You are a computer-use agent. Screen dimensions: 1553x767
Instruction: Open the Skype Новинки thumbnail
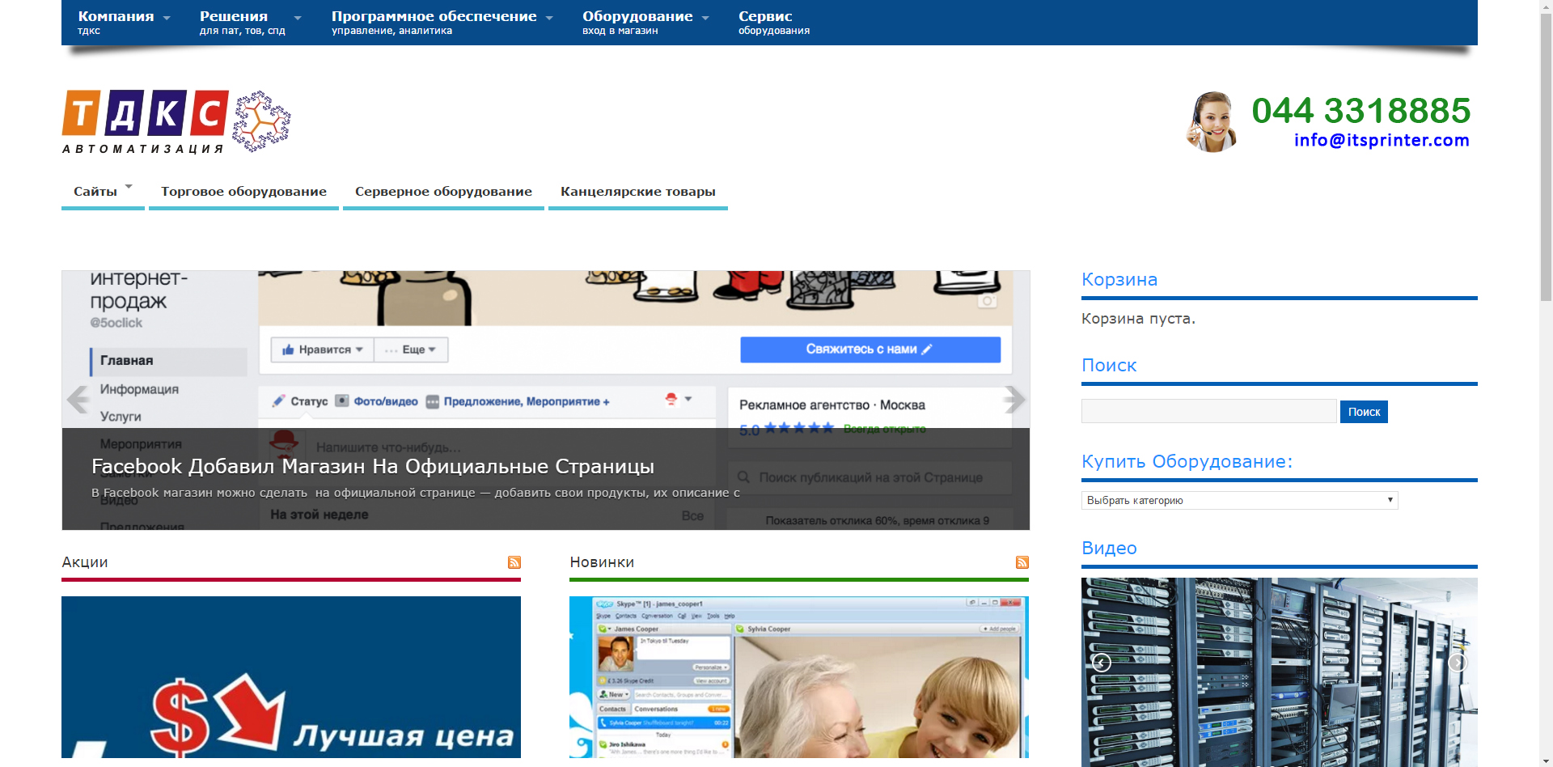pos(799,677)
